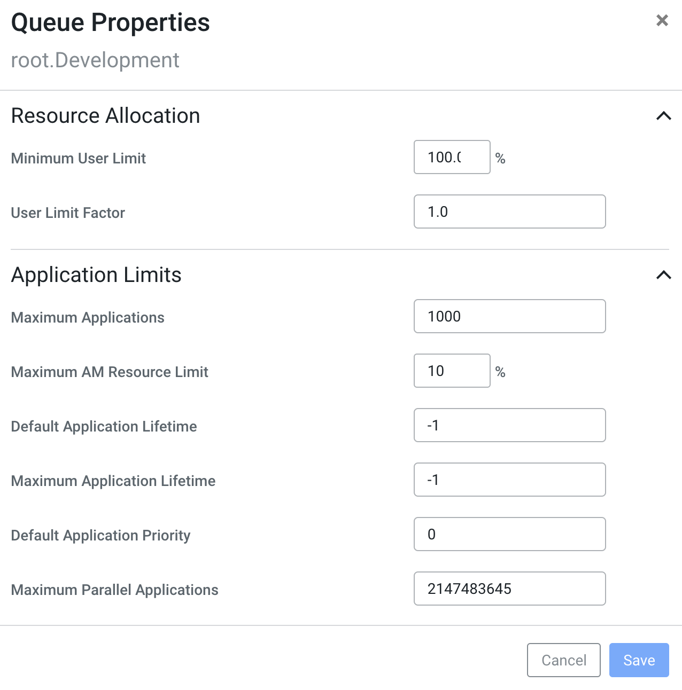
Task: Focus the User Limit Factor field
Action: tap(509, 211)
